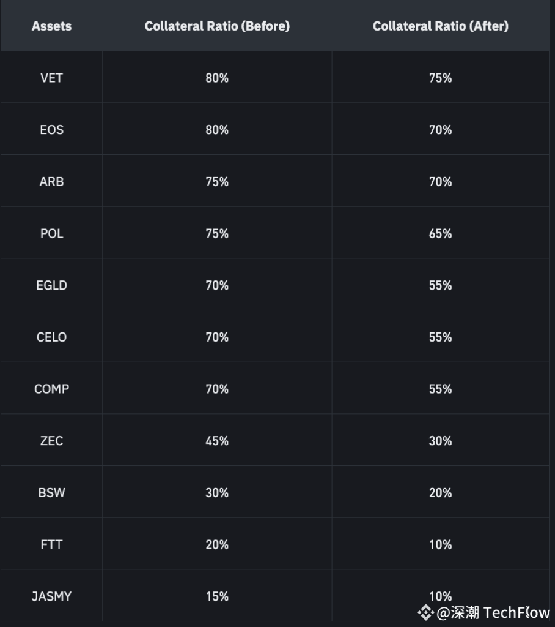Screen dimensions: 555x627
Task: Click VET's 75% after ratio value
Action: [440, 78]
